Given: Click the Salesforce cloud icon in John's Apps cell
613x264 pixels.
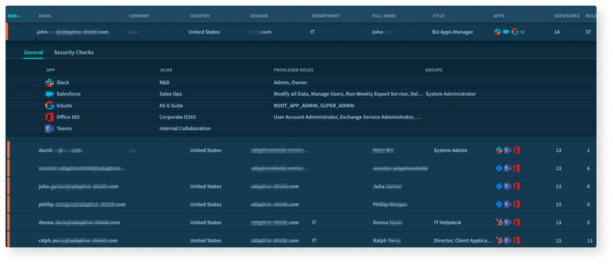Looking at the screenshot, I should click(506, 32).
